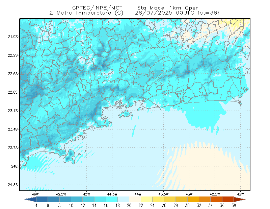Click the legend value 26
The width and height of the screenshot is (270, 209).
pyautogui.click(x=164, y=206)
